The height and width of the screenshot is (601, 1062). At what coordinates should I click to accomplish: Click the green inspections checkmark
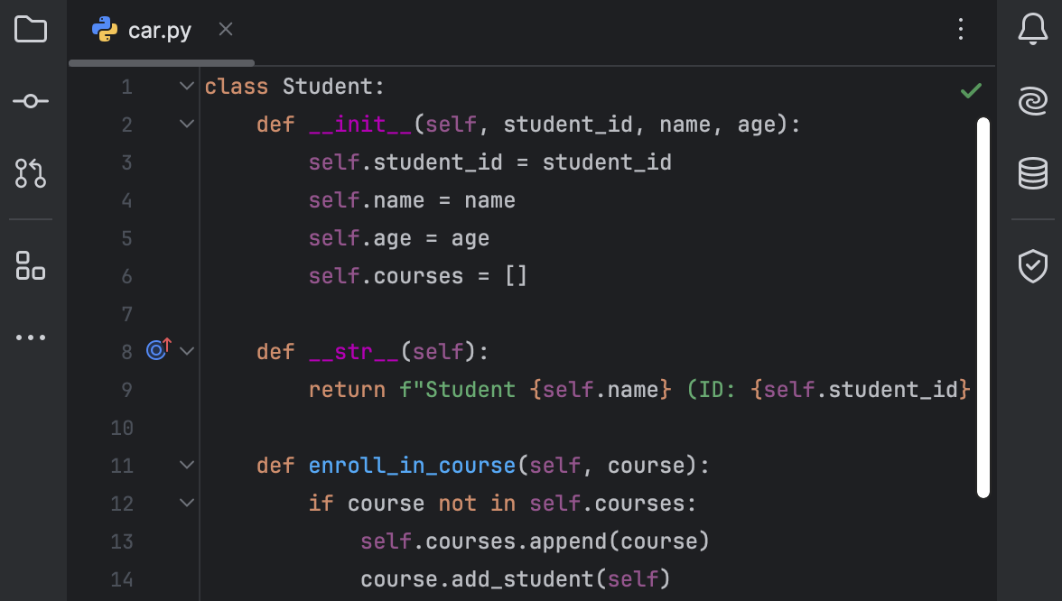[x=971, y=90]
